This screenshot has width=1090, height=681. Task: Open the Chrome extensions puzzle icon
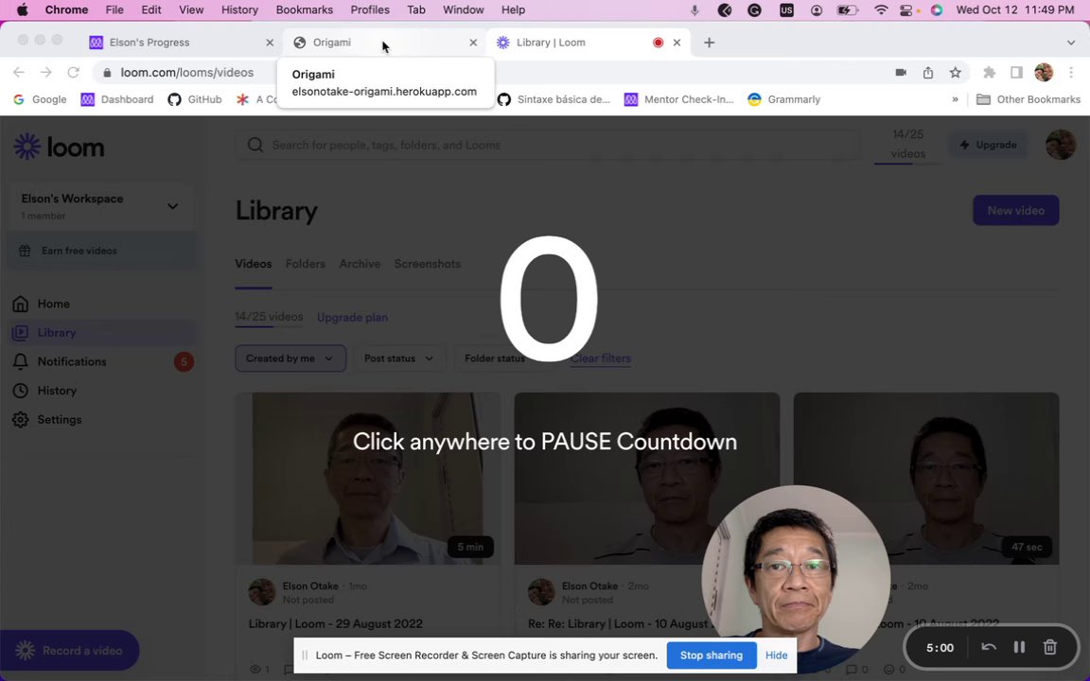pyautogui.click(x=989, y=72)
